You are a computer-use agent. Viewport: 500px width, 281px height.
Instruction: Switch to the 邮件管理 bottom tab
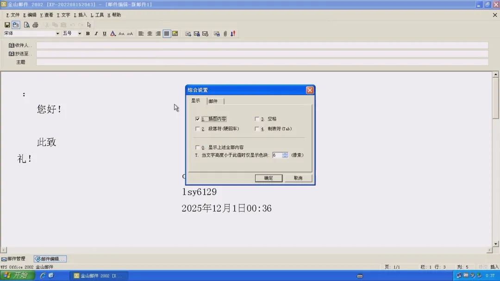13,259
